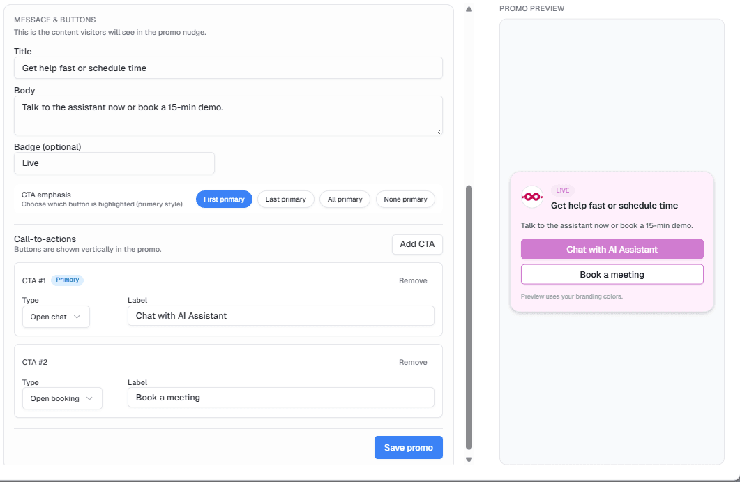Click the Title input field
740x482 pixels.
point(228,68)
